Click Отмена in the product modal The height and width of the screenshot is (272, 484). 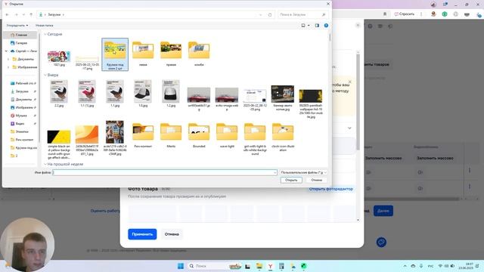point(172,234)
